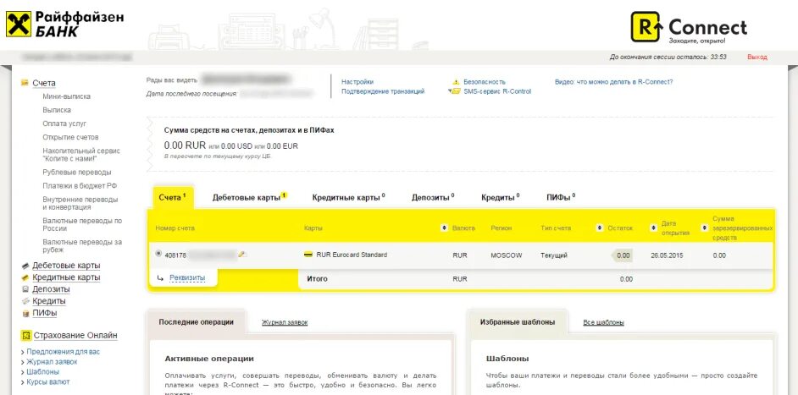
Task: Open Рублевые переводы in sidebar
Action: (77, 173)
